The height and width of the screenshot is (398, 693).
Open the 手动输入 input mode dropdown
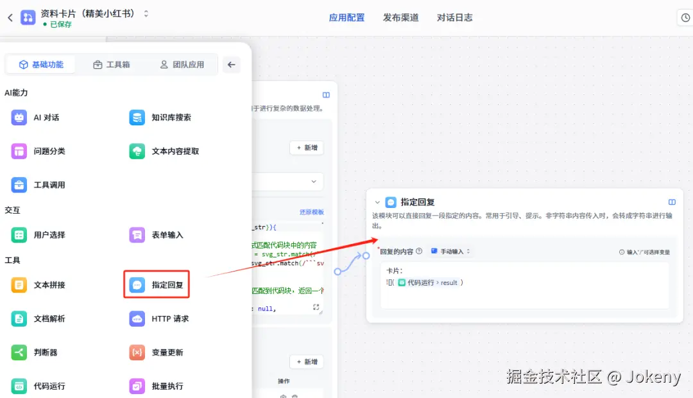[x=450, y=251]
